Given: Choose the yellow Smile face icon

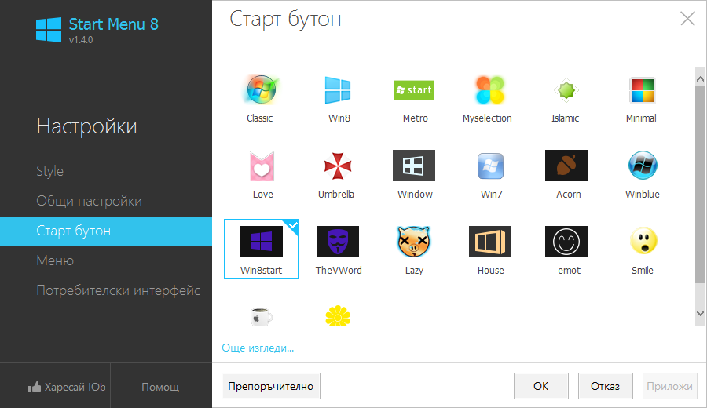Looking at the screenshot, I should (x=643, y=240).
